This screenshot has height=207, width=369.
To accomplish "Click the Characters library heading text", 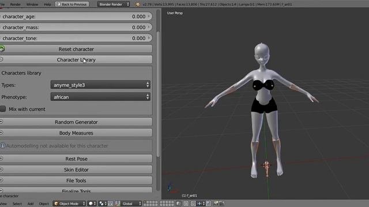I will (x=21, y=73).
